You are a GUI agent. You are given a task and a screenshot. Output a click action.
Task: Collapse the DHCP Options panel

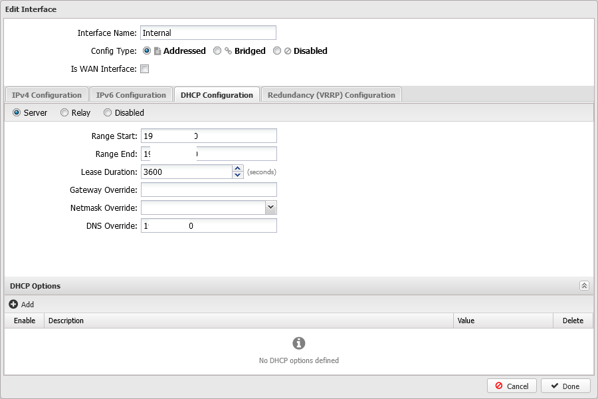584,286
